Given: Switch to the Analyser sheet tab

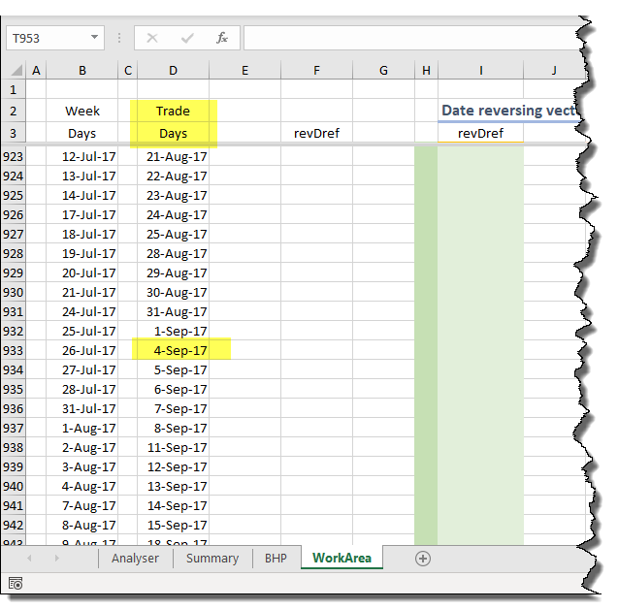Looking at the screenshot, I should point(135,558).
